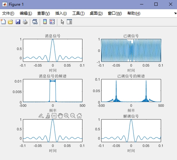Open file using the folder icon

[x=11, y=22]
